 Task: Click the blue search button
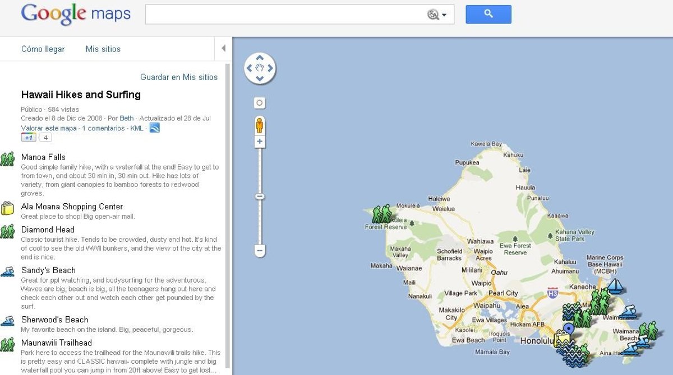(x=488, y=15)
